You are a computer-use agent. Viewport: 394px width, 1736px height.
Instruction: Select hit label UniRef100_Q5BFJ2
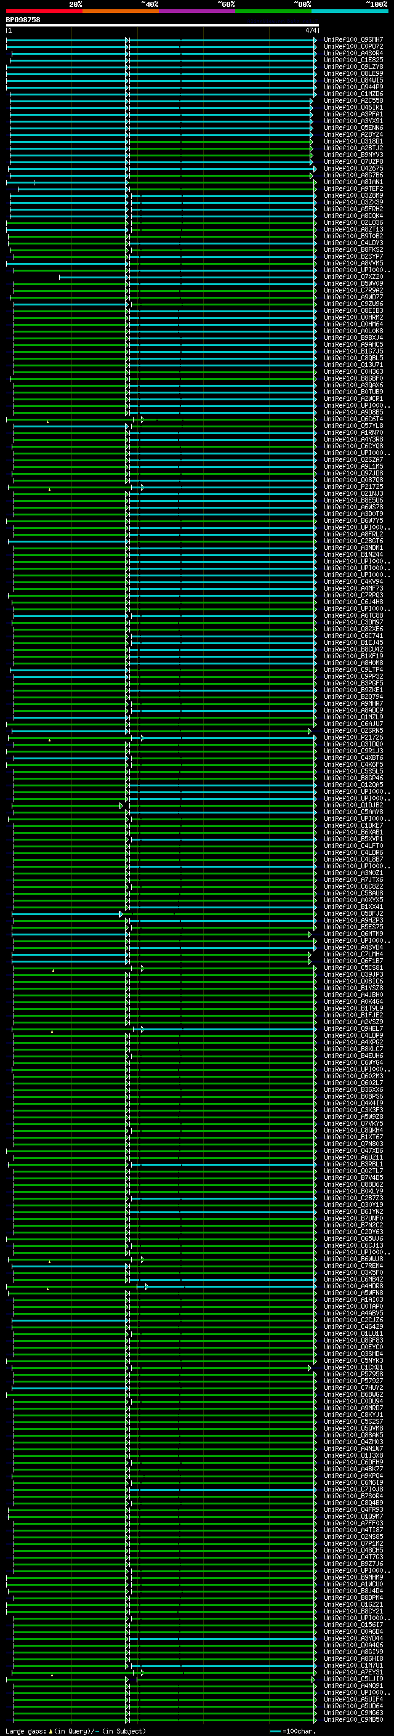353,914
